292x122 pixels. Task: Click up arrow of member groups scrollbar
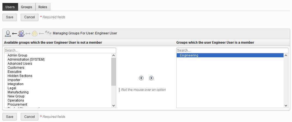(286, 55)
